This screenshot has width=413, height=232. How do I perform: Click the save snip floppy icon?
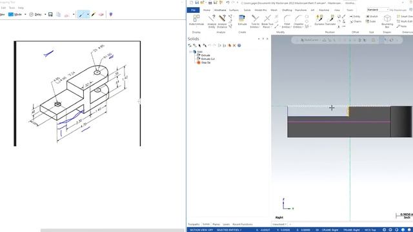point(50,14)
